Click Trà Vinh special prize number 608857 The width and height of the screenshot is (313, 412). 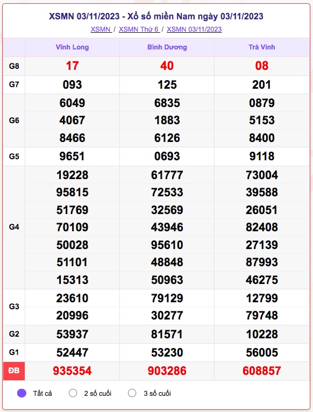point(262,371)
